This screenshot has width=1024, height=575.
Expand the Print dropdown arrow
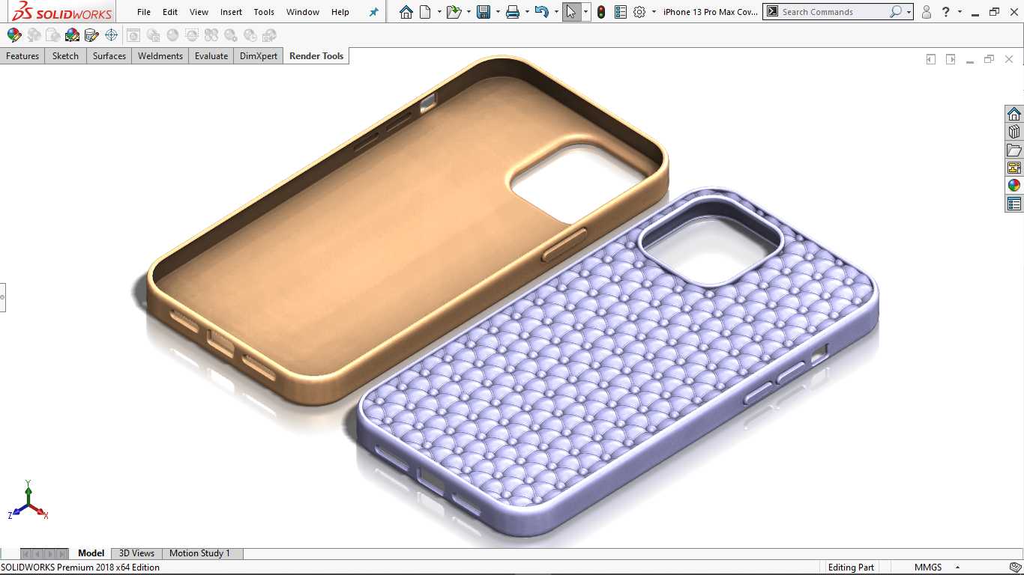(527, 12)
